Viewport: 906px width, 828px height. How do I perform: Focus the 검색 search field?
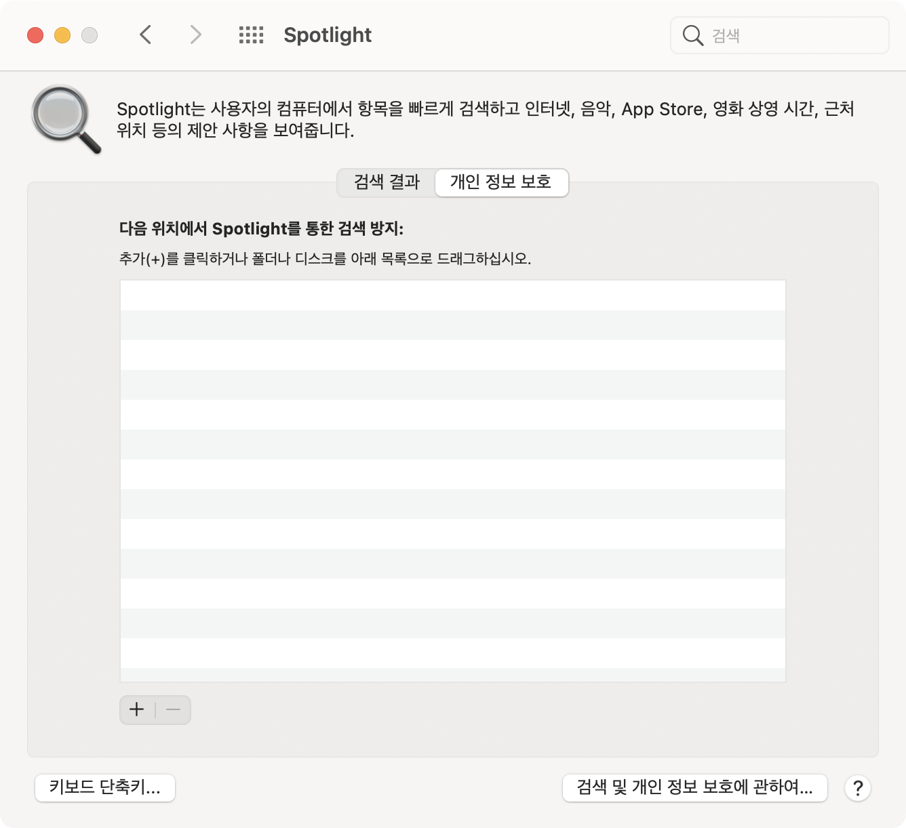pos(779,35)
